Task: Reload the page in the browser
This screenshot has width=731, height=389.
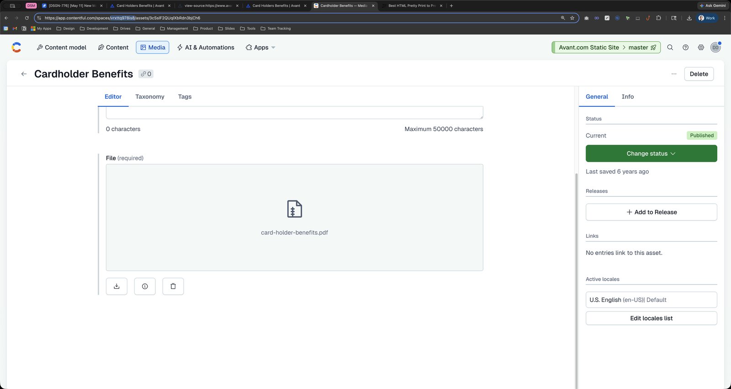Action: pyautogui.click(x=26, y=18)
